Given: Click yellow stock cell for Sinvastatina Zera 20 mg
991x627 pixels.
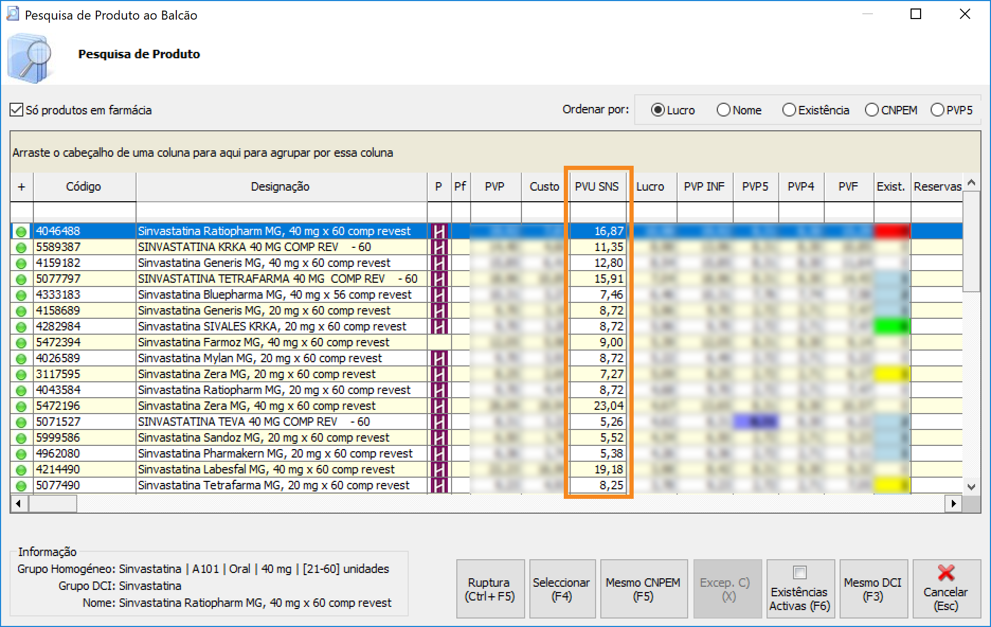Looking at the screenshot, I should pos(891,374).
